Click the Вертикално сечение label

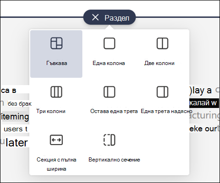[114, 160]
